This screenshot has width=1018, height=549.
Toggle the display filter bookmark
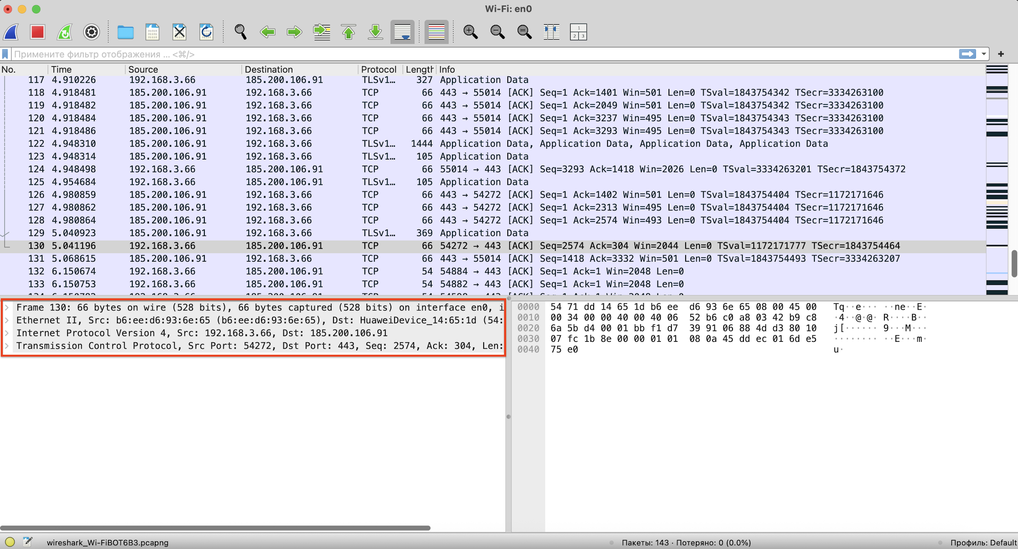[4, 54]
